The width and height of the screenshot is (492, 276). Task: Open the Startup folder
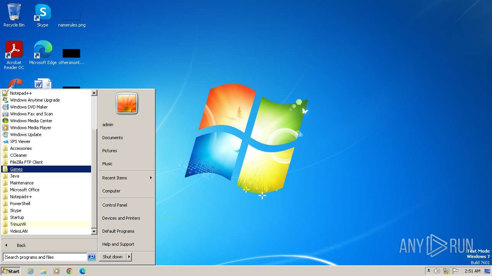[46, 217]
